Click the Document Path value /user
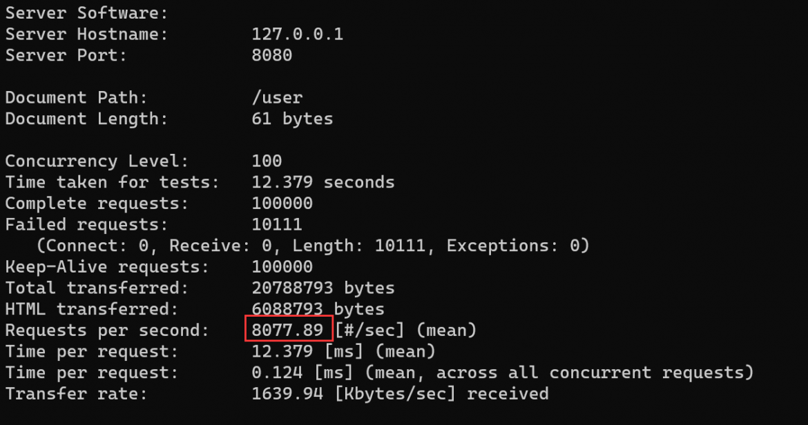 (x=277, y=97)
